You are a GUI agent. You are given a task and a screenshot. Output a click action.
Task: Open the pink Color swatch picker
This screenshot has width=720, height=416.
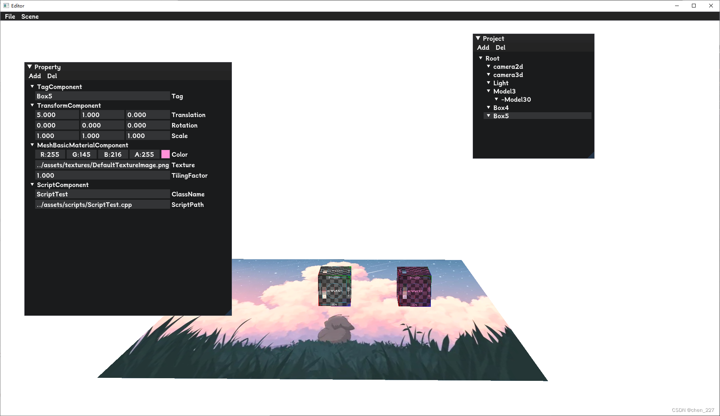pos(166,155)
